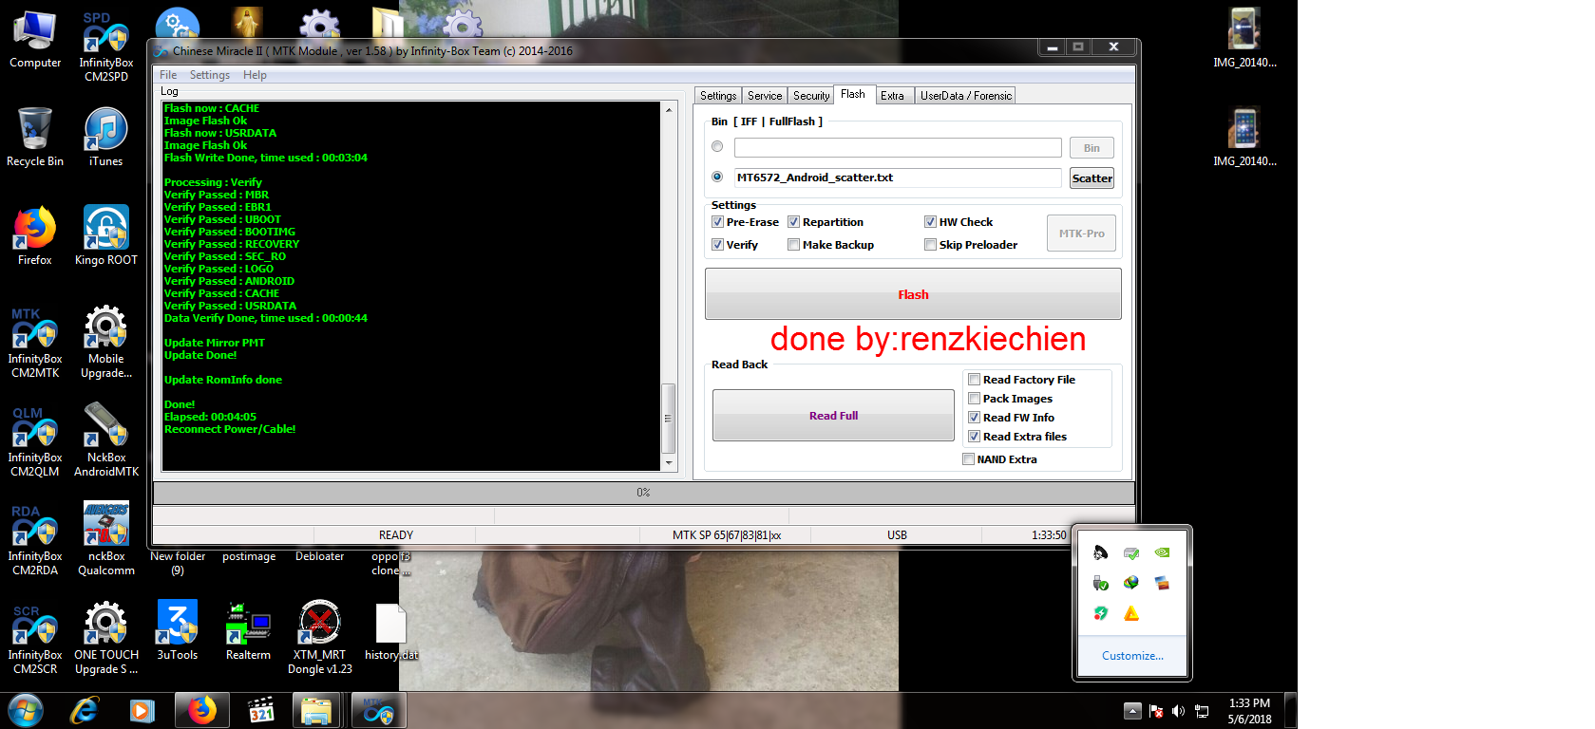
Task: Uncheck the HW Check checkbox
Action: point(931,222)
